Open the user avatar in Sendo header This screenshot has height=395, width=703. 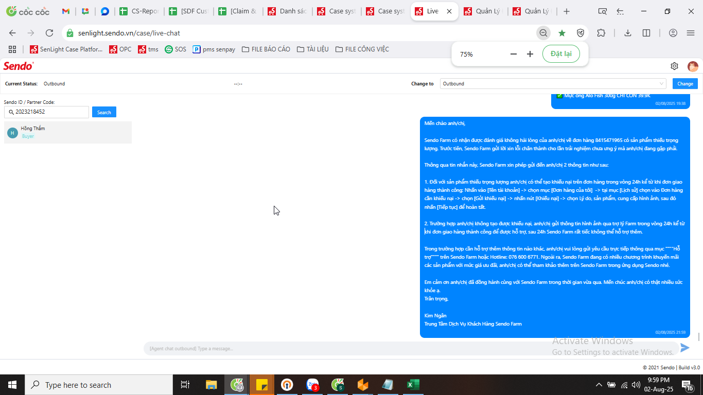693,66
